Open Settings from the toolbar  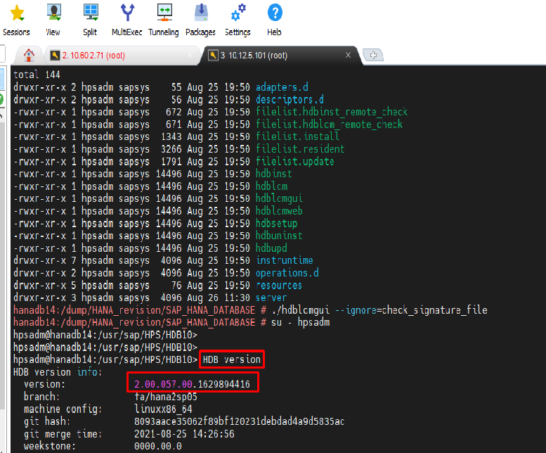coord(238,19)
